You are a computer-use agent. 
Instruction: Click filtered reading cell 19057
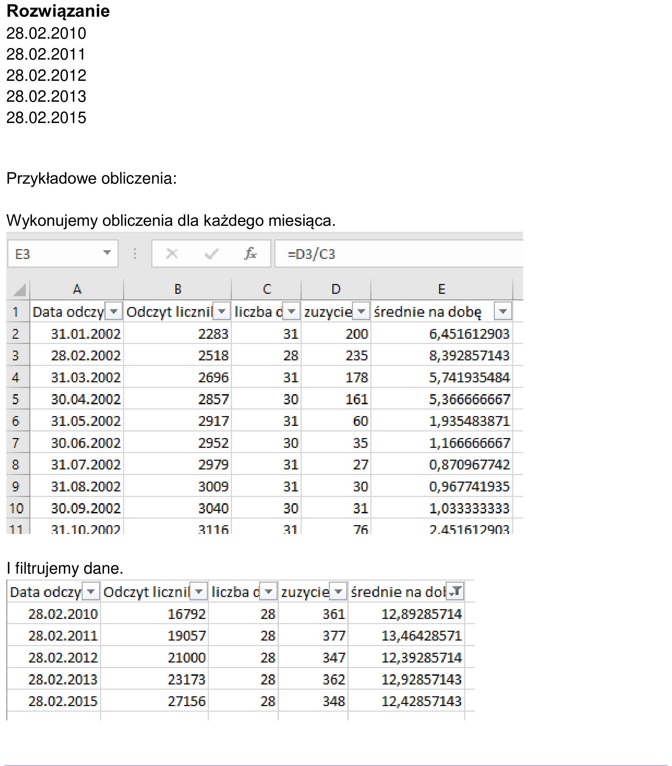pyautogui.click(x=154, y=636)
